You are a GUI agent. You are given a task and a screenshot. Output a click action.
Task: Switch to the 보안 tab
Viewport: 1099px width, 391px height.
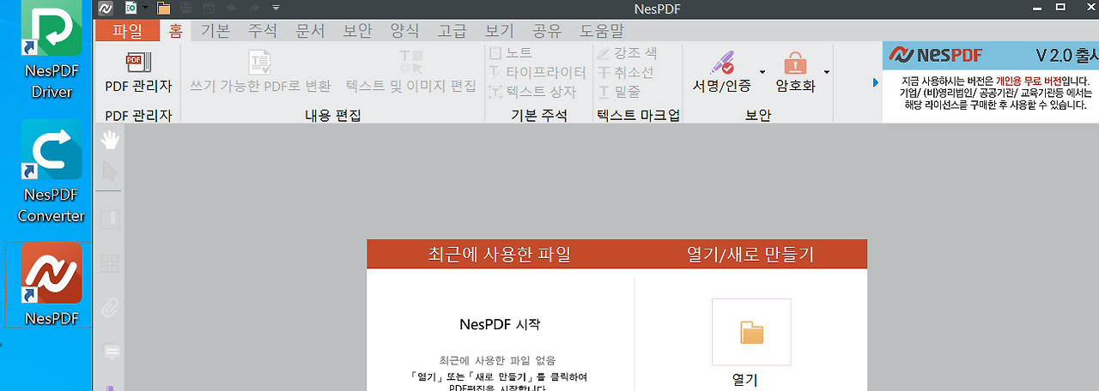(357, 31)
